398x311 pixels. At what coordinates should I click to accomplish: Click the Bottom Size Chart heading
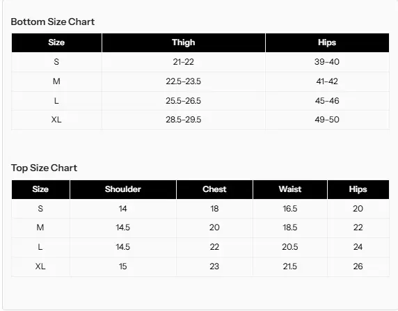click(x=53, y=22)
